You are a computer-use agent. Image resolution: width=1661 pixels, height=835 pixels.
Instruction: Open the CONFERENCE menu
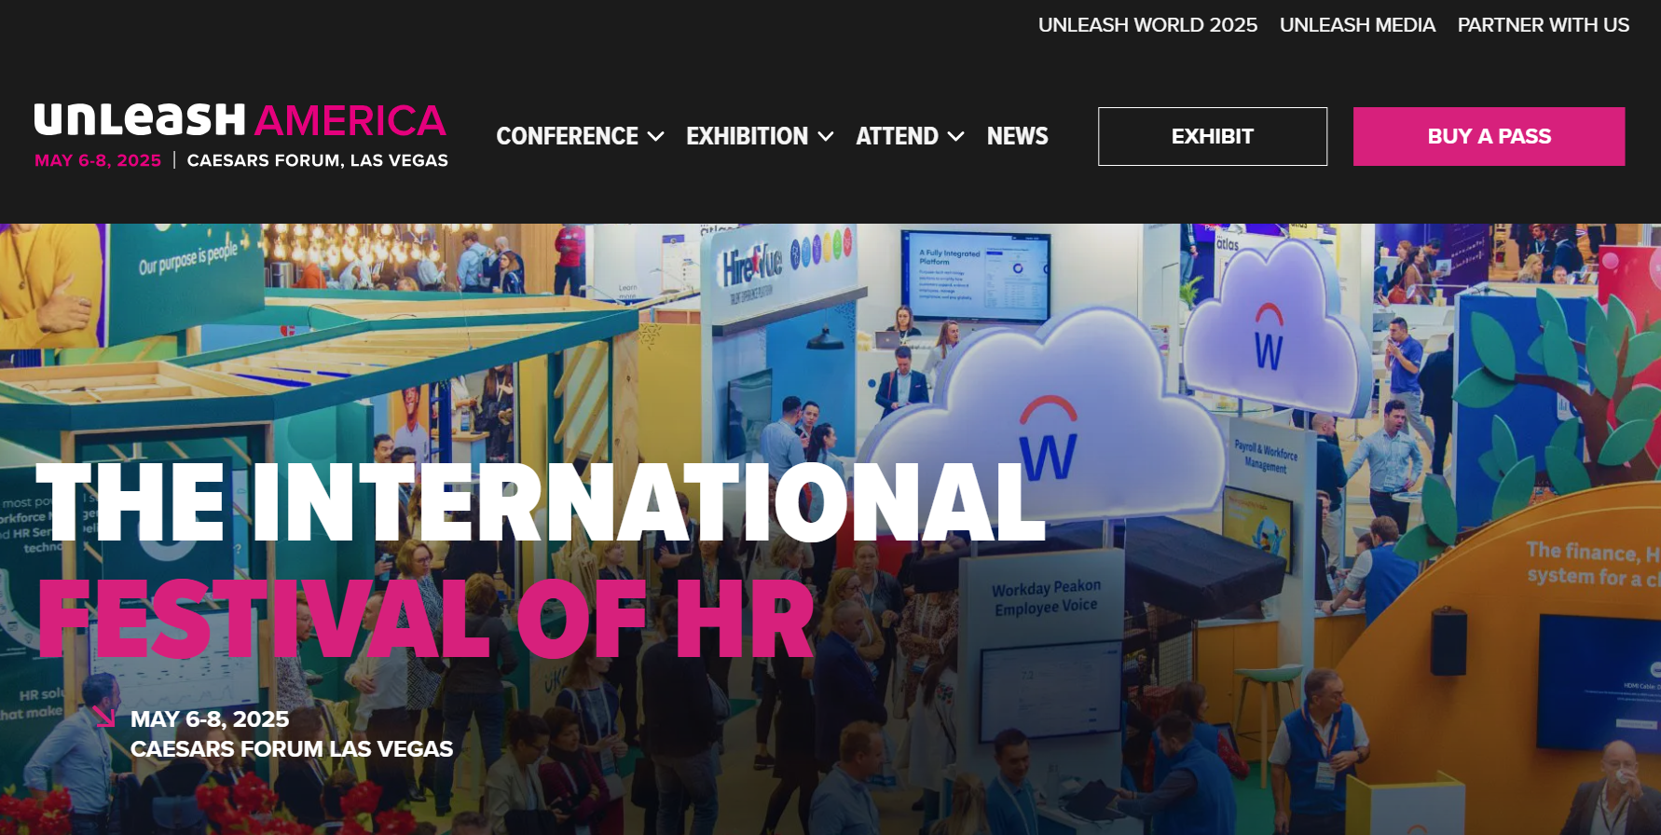(x=568, y=136)
